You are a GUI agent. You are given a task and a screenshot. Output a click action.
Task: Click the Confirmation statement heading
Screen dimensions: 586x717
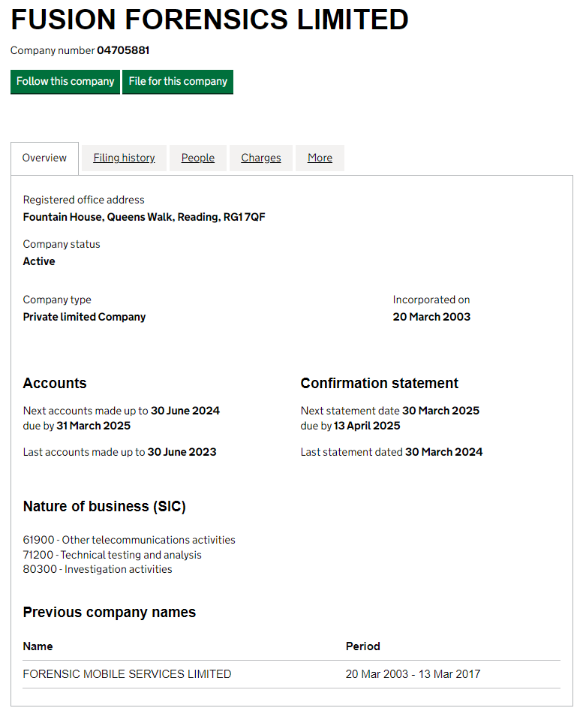click(x=379, y=383)
